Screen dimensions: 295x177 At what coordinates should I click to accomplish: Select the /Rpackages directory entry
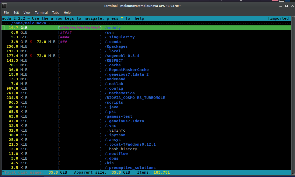pos(116,46)
